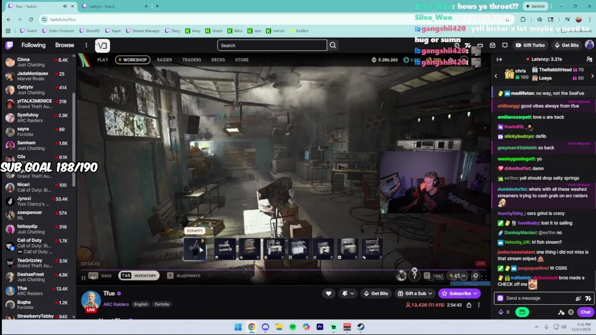This screenshot has height=335, width=596.
Task: Open Chrome extensions puzzle icon
Action: tap(523, 19)
